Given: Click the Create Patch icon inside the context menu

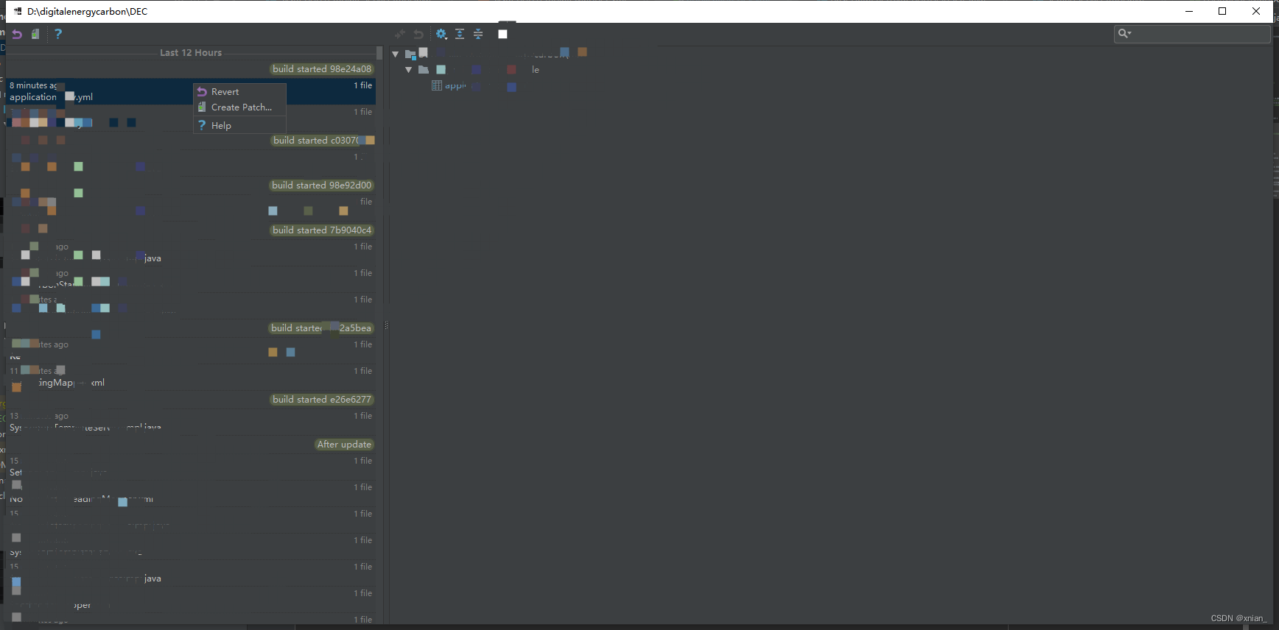Looking at the screenshot, I should (202, 107).
